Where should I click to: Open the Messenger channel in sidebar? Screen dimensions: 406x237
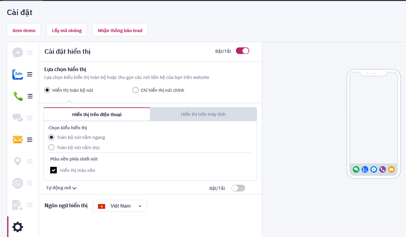click(x=18, y=53)
